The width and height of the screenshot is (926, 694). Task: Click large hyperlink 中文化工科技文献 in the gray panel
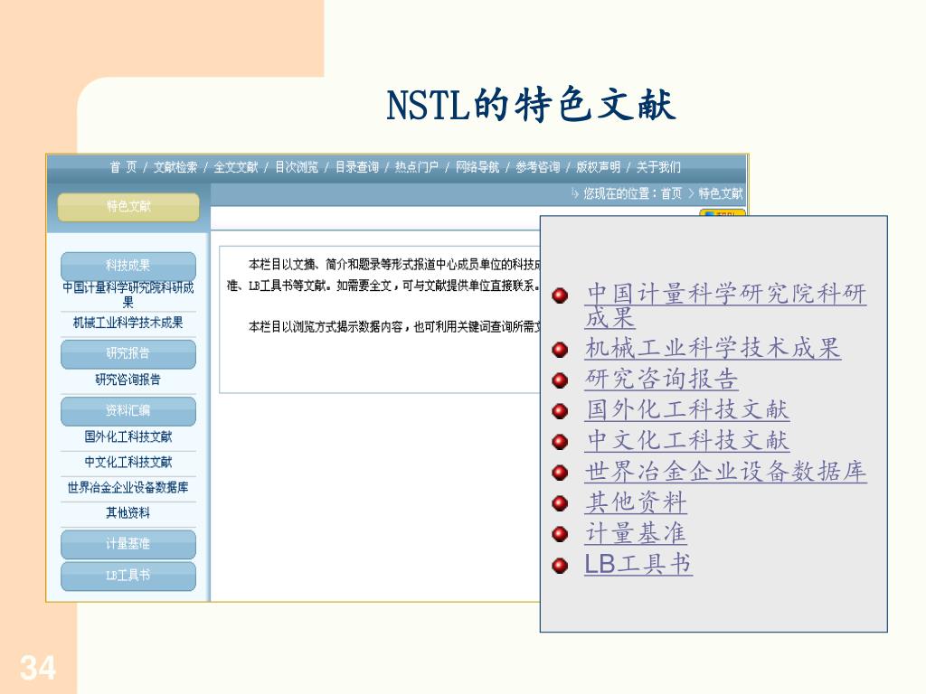(687, 440)
